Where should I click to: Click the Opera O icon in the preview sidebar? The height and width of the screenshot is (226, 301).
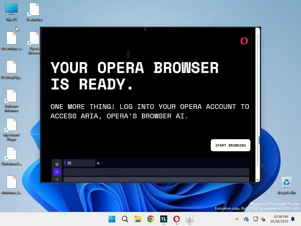pos(57,164)
